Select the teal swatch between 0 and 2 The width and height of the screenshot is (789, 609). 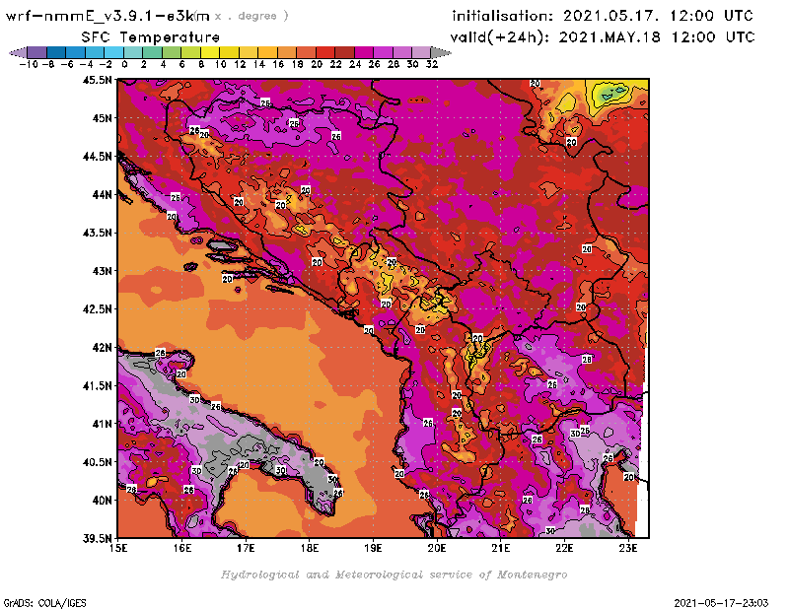[x=133, y=52]
